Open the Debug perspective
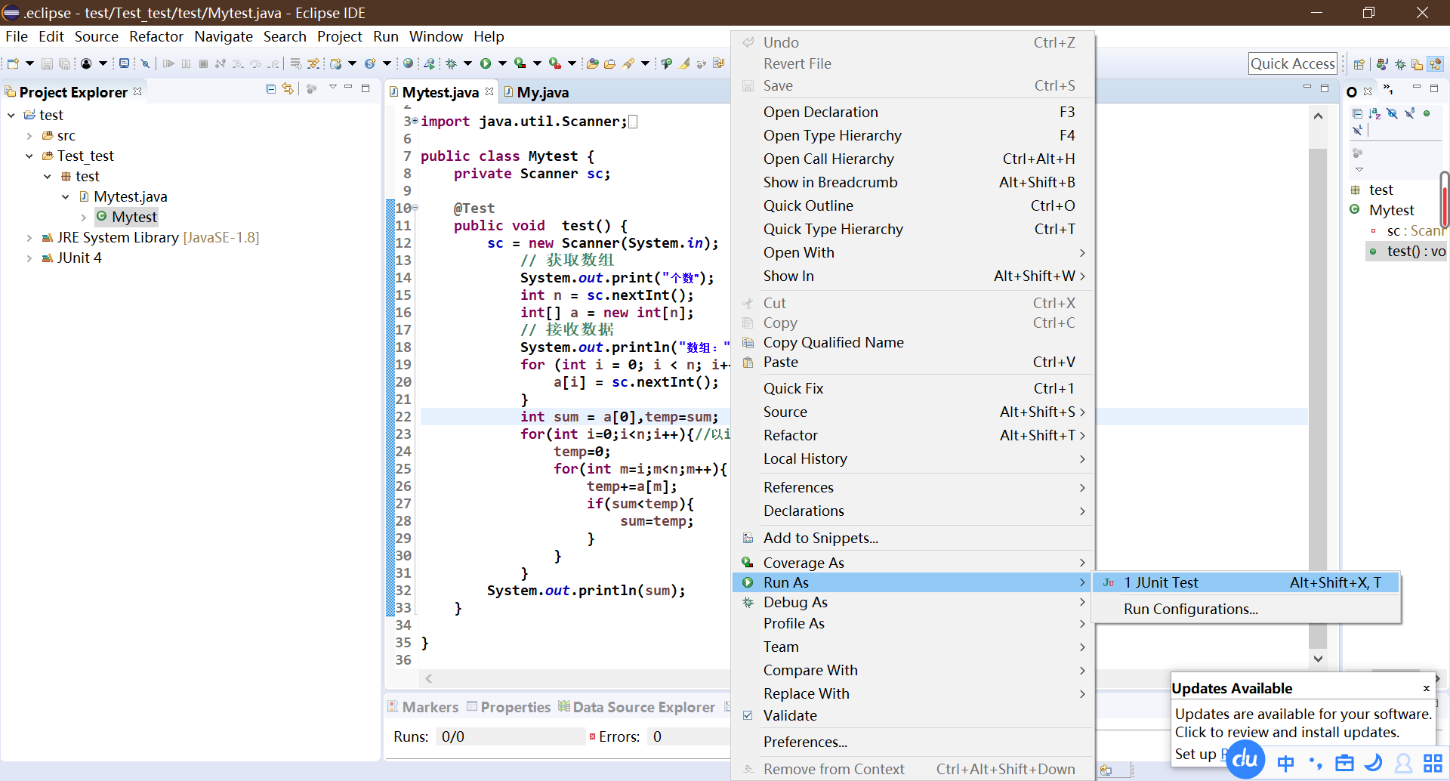1450x781 pixels. [x=1400, y=64]
